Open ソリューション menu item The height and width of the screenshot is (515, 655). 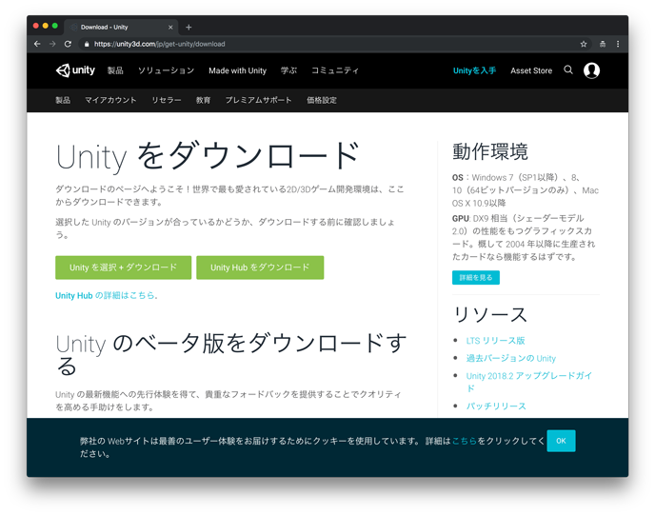pos(167,70)
